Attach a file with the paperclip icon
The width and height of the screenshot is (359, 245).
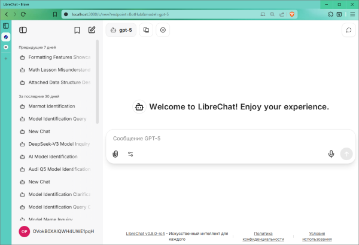click(115, 154)
